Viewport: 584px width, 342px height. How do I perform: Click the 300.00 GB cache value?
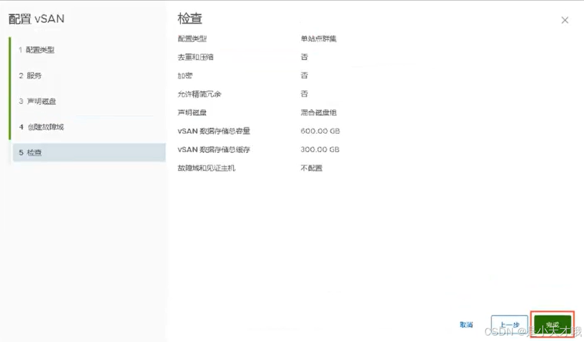click(x=320, y=150)
